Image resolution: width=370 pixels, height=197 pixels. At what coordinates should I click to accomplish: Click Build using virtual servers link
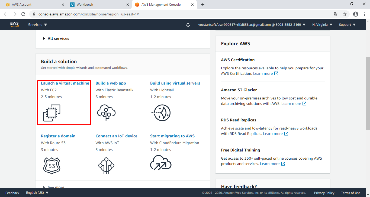pos(175,83)
